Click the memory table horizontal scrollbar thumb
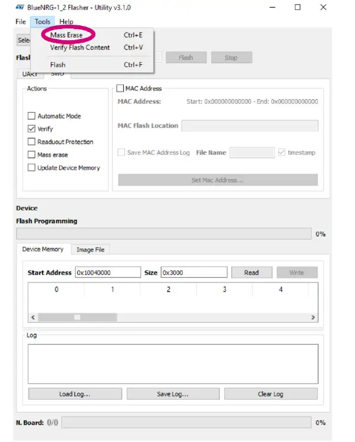This screenshot has height=442, width=355. [77, 317]
